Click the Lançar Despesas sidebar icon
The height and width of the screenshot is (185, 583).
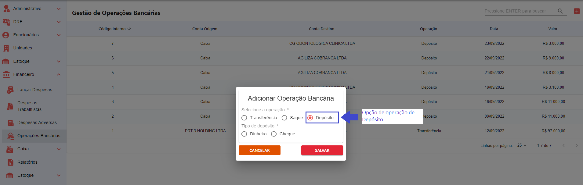coord(10,90)
